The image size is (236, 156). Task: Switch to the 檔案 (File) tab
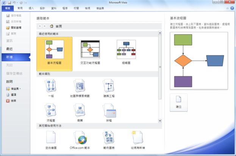pyautogui.click(x=8, y=8)
